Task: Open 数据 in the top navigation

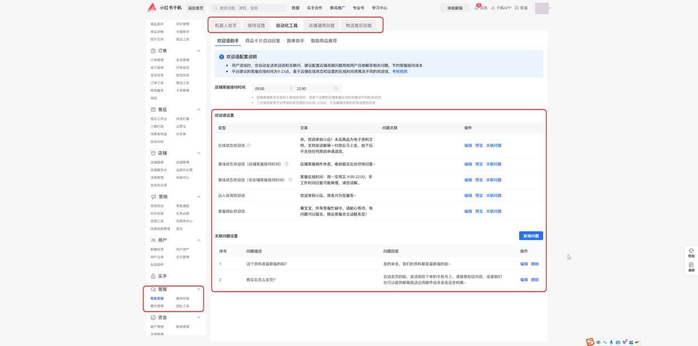Action: pyautogui.click(x=296, y=8)
